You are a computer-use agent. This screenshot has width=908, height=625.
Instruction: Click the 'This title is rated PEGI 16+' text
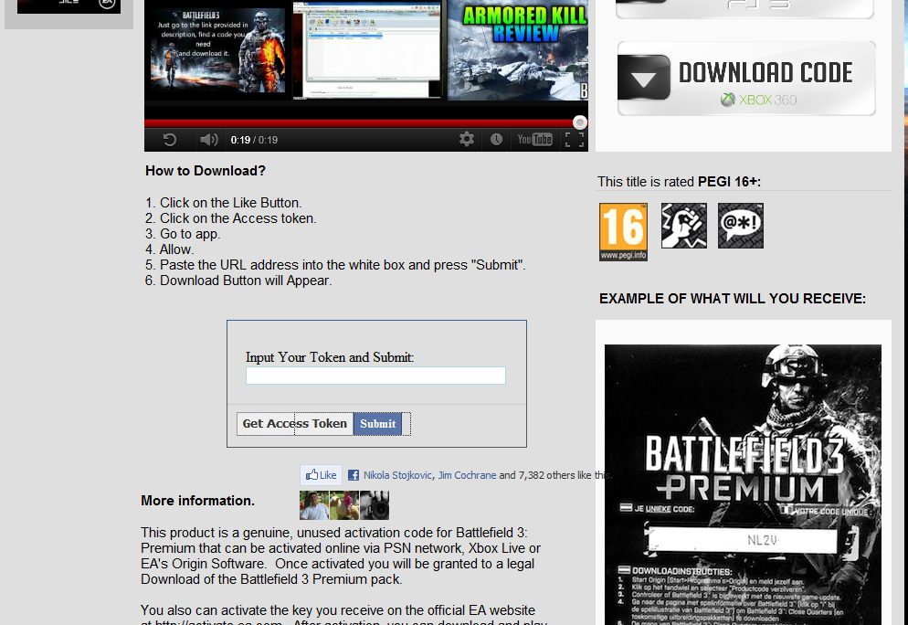coord(680,182)
